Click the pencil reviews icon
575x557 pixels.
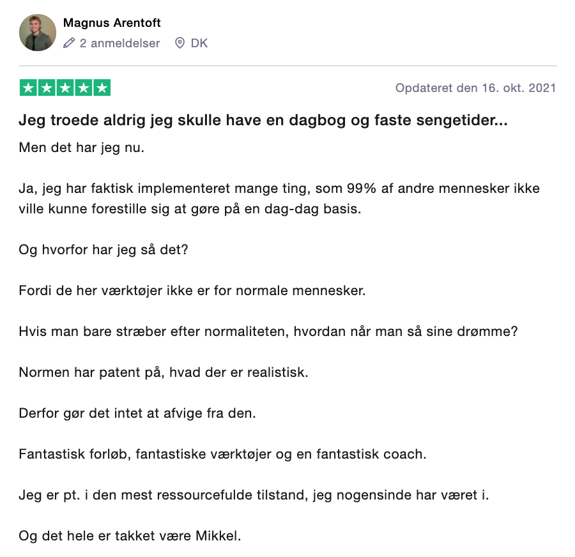[x=70, y=43]
